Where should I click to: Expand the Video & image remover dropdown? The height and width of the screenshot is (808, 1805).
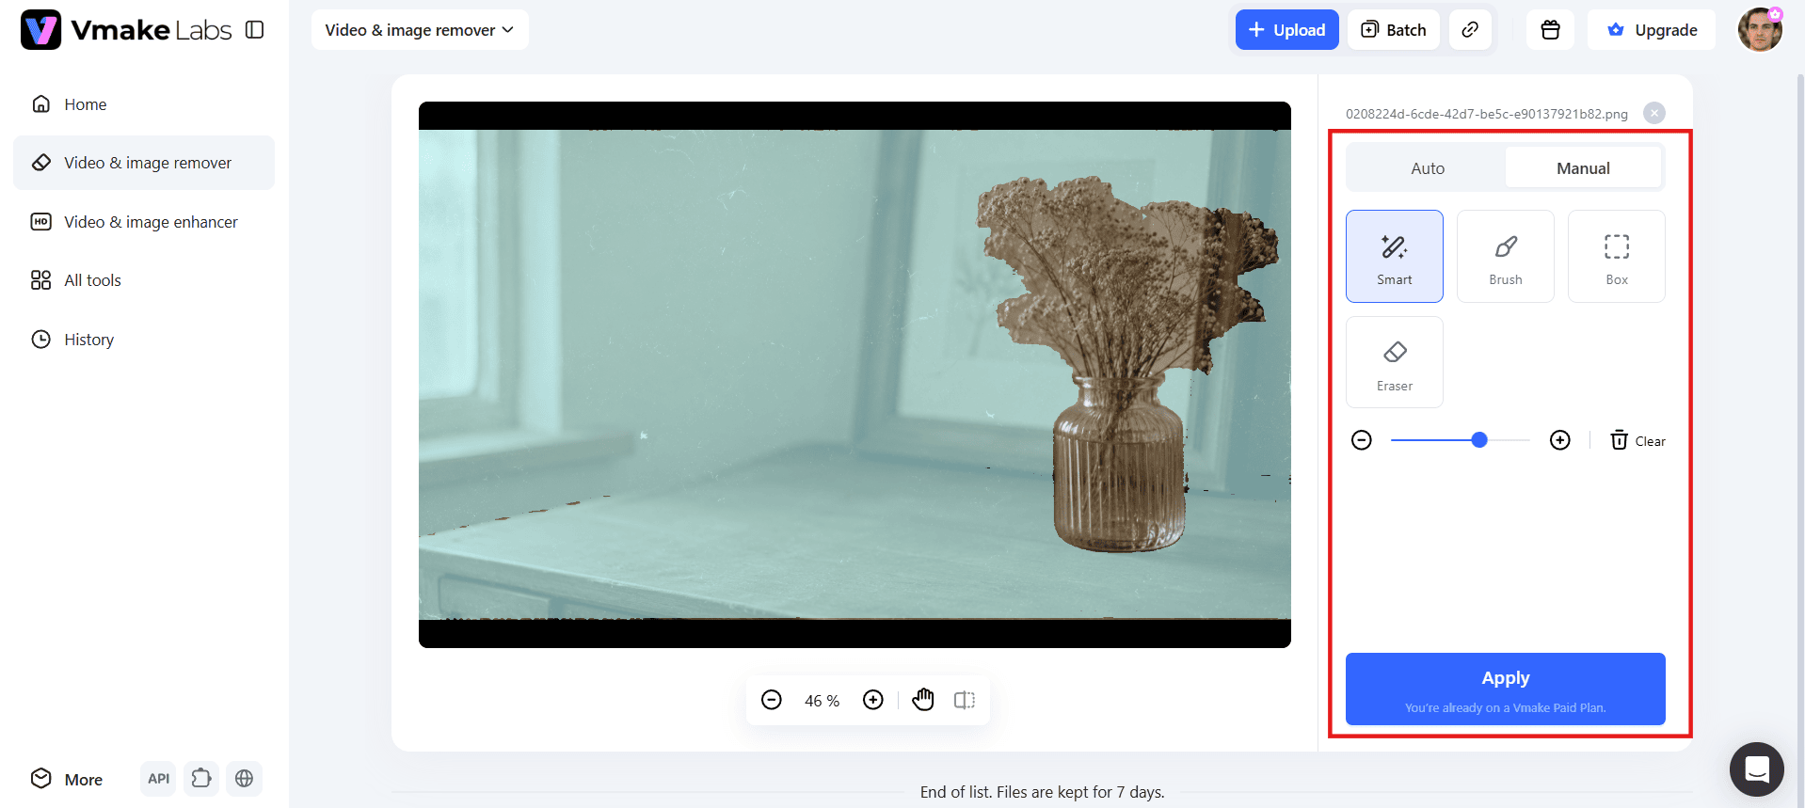click(420, 30)
